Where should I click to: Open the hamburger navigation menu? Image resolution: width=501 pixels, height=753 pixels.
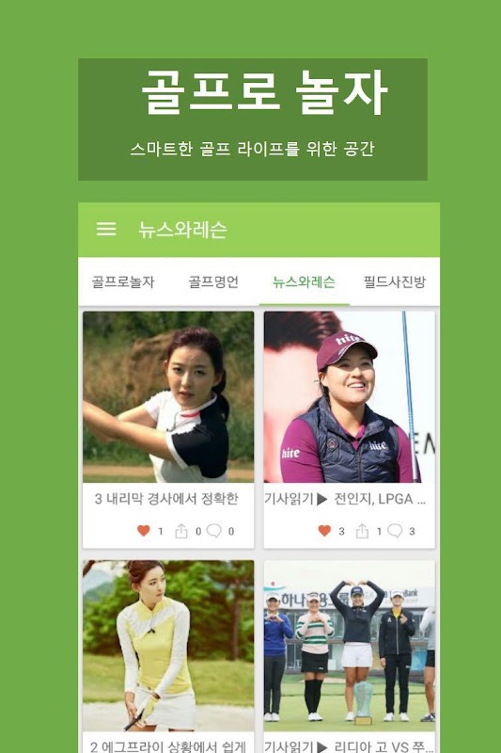pyautogui.click(x=106, y=229)
